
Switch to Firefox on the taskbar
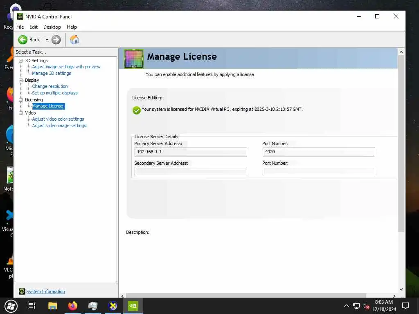73,306
